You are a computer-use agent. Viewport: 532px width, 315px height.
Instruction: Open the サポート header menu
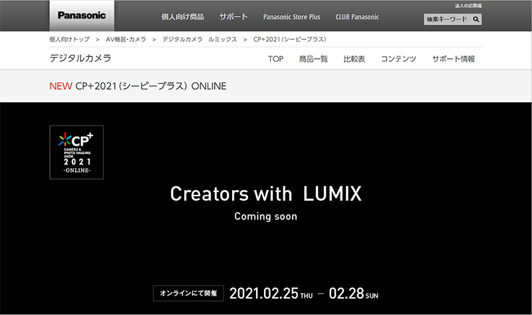[233, 17]
